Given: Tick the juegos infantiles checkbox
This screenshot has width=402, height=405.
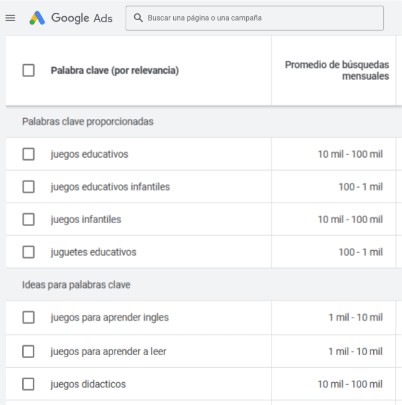Looking at the screenshot, I should coord(28,219).
